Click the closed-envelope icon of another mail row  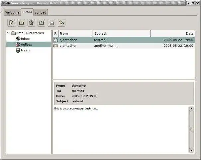(x=55, y=46)
